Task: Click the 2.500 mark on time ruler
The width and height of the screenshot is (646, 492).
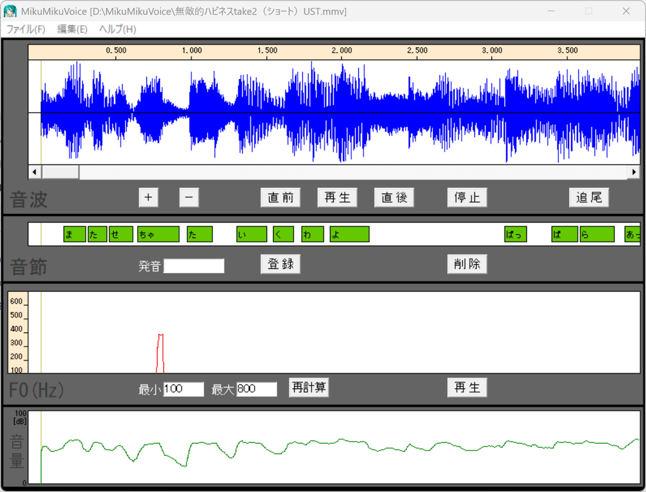Action: coord(417,50)
